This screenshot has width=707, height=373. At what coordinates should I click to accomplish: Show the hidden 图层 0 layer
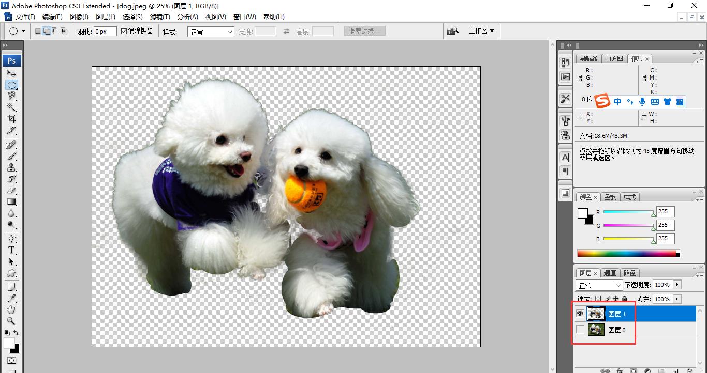[580, 330]
